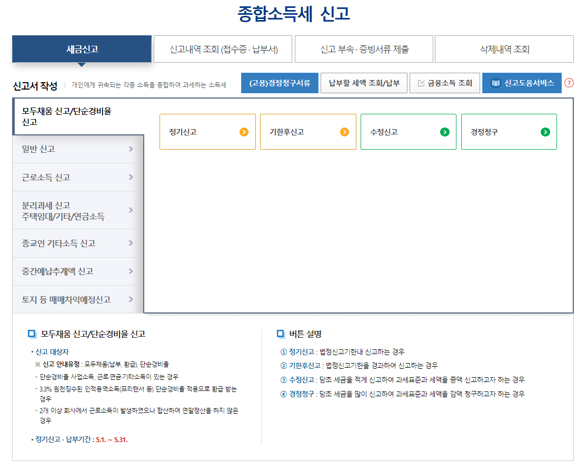587x470 pixels.
Task: Click the 금융소득 조회 button
Action: click(x=445, y=83)
